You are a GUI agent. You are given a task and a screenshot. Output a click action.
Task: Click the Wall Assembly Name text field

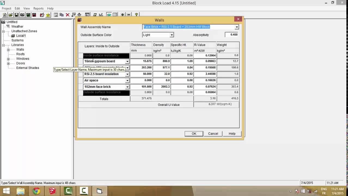coord(189,27)
